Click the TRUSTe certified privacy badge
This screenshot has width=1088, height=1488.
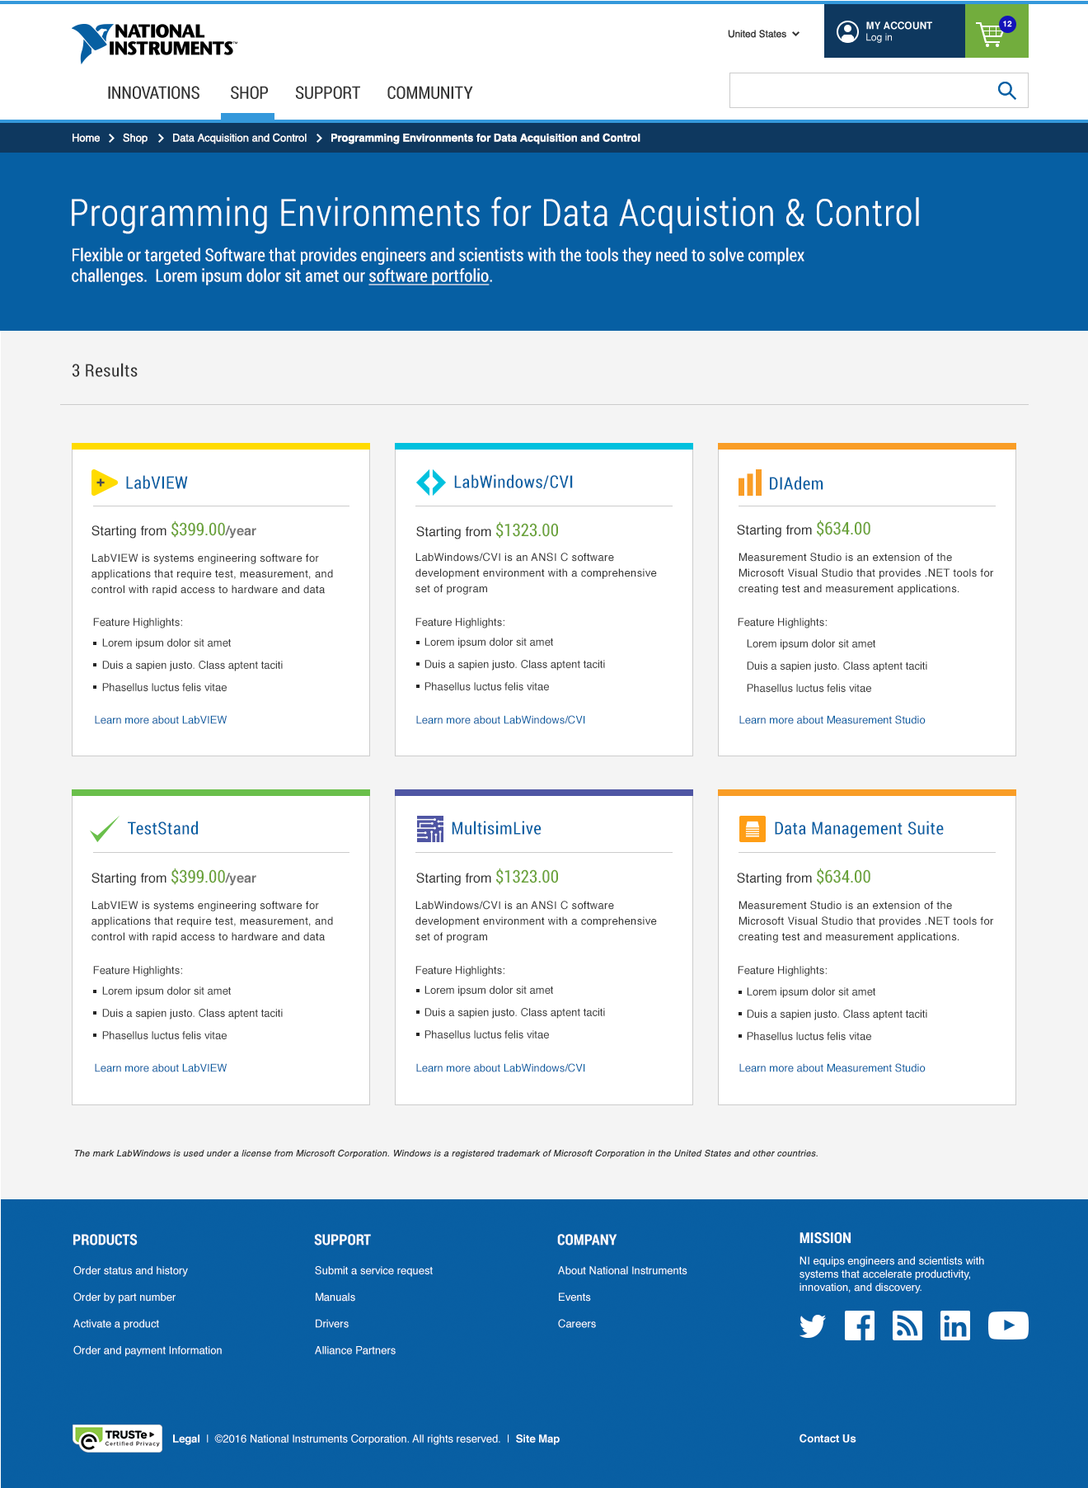[x=117, y=1439]
